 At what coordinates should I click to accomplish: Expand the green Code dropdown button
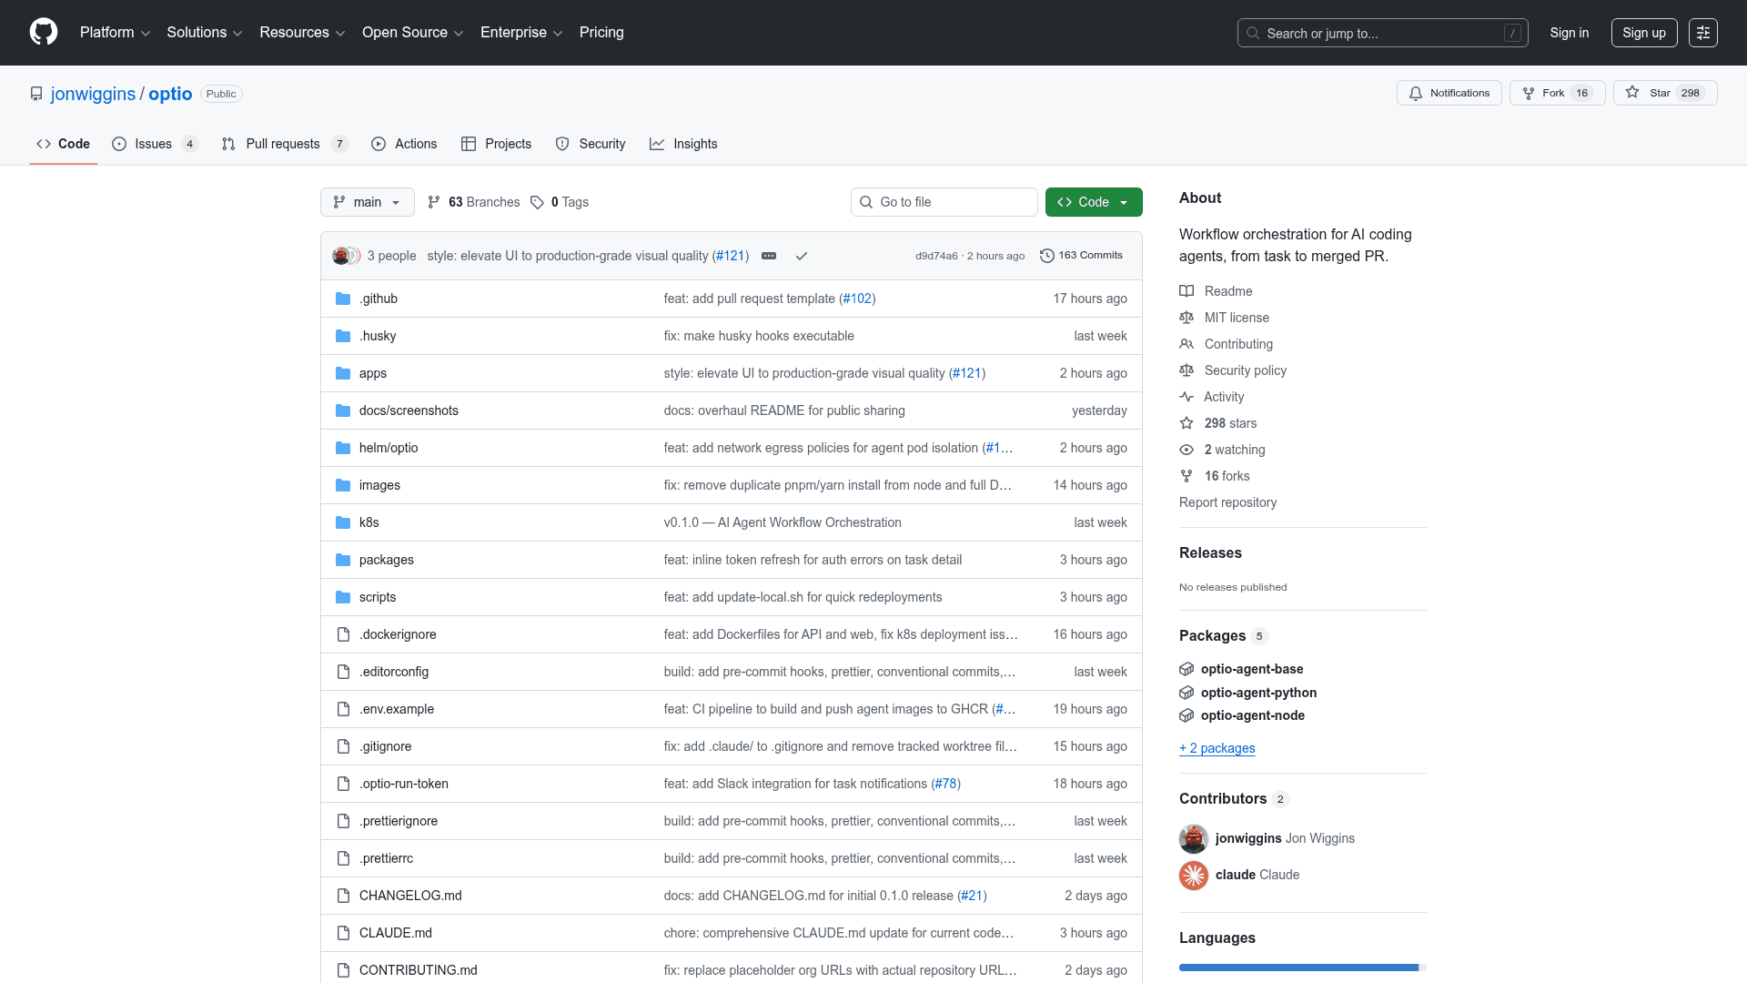coord(1093,202)
